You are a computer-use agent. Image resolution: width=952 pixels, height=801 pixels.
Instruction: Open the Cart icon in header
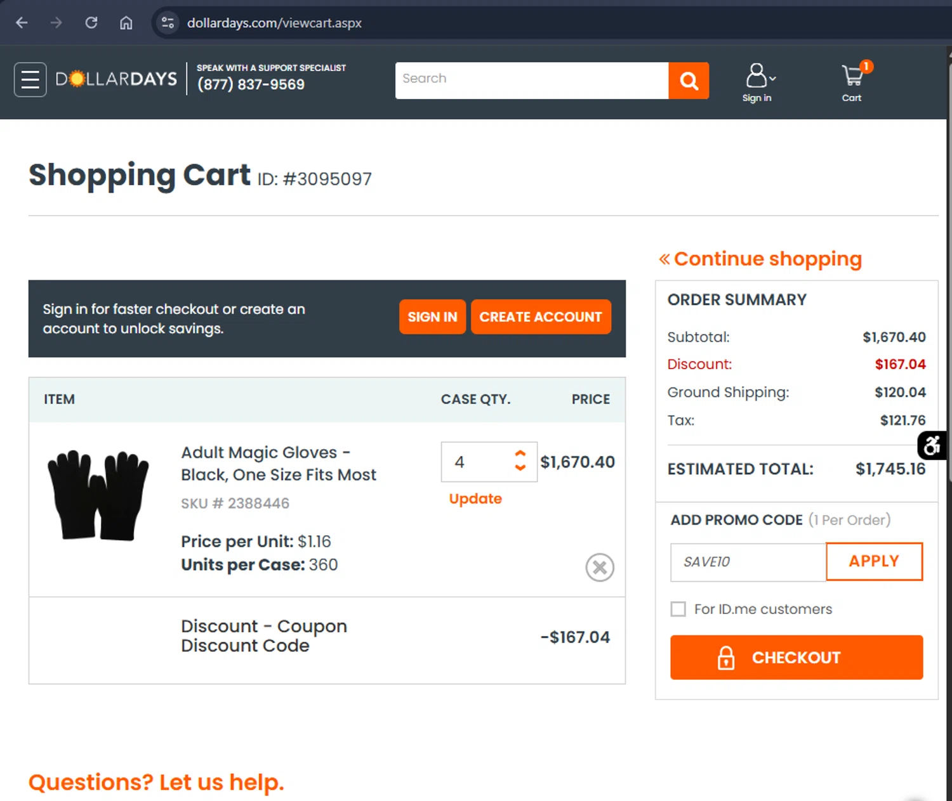pyautogui.click(x=853, y=82)
